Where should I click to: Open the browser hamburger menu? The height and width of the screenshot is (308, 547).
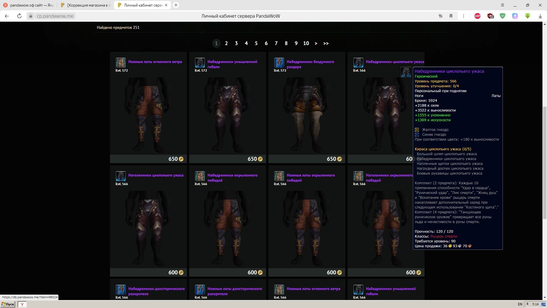click(x=503, y=5)
